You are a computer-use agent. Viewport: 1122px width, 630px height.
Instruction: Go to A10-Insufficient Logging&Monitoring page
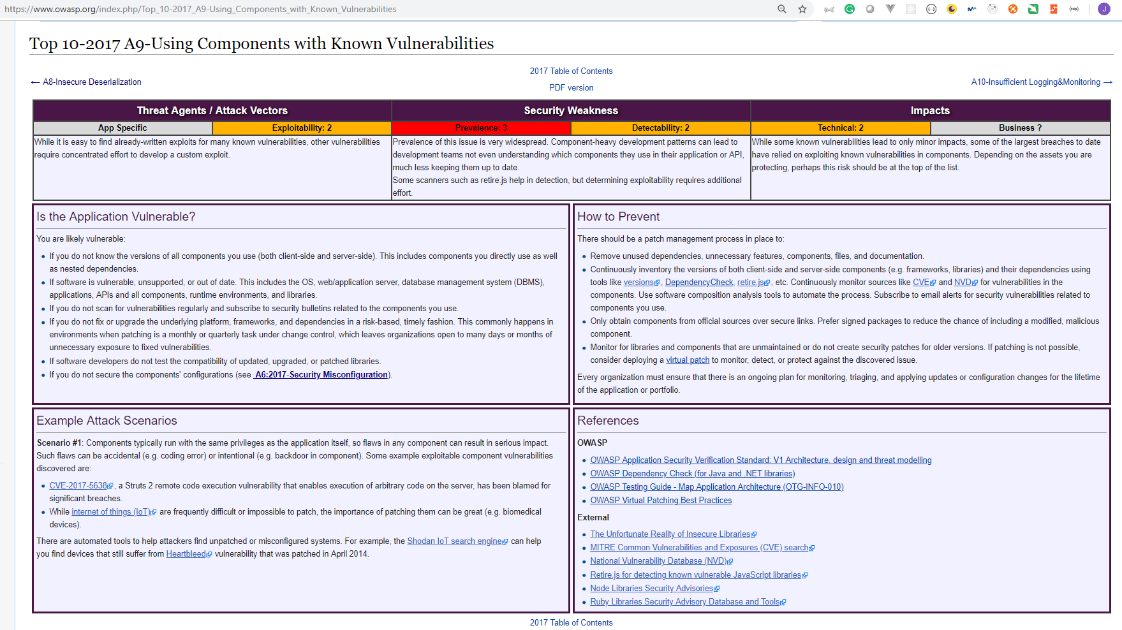[x=1035, y=82]
